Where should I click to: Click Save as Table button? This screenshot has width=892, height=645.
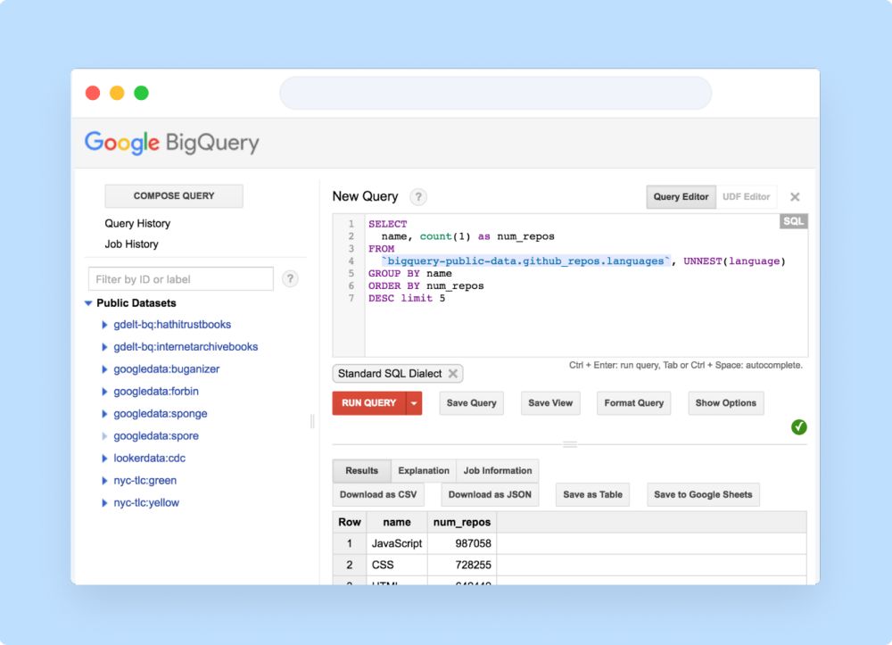tap(593, 495)
